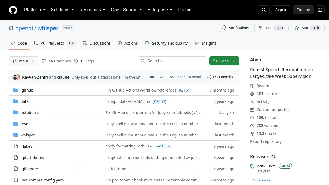Click the scale icon next to MIT license
Screen dimensions: 329x185
252,94
